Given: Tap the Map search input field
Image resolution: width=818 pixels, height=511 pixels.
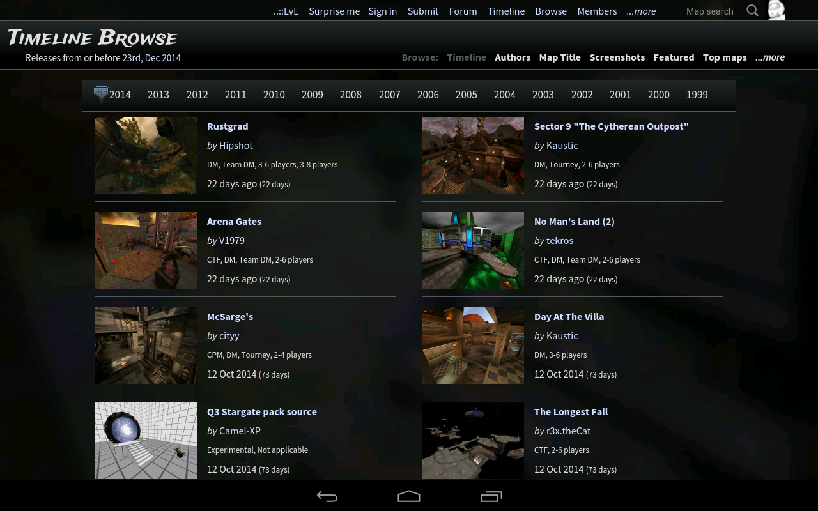Looking at the screenshot, I should click(709, 10).
